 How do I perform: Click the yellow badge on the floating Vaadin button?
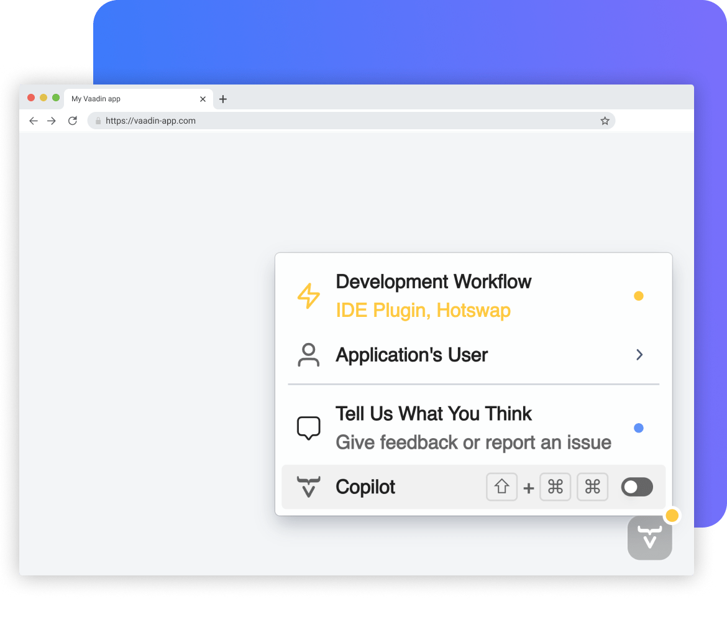[x=672, y=515]
